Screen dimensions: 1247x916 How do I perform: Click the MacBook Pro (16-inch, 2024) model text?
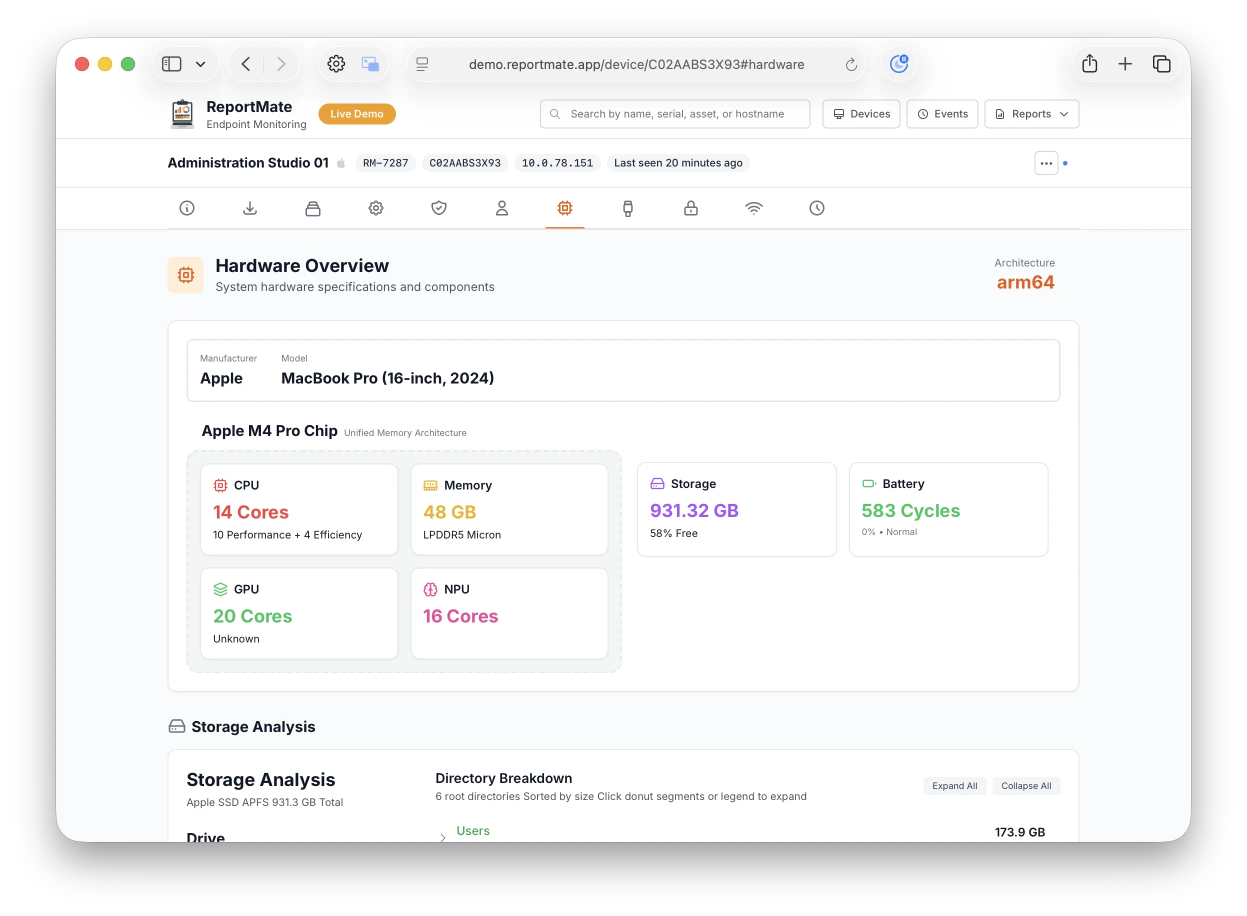[x=387, y=378]
